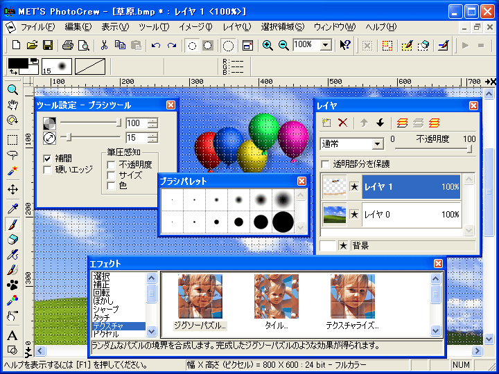
Task: Close the エフェクト panel
Action: coord(438,263)
